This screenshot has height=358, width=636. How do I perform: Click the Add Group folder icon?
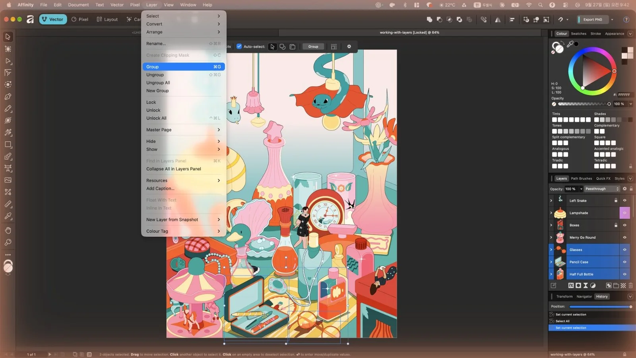tap(616, 285)
